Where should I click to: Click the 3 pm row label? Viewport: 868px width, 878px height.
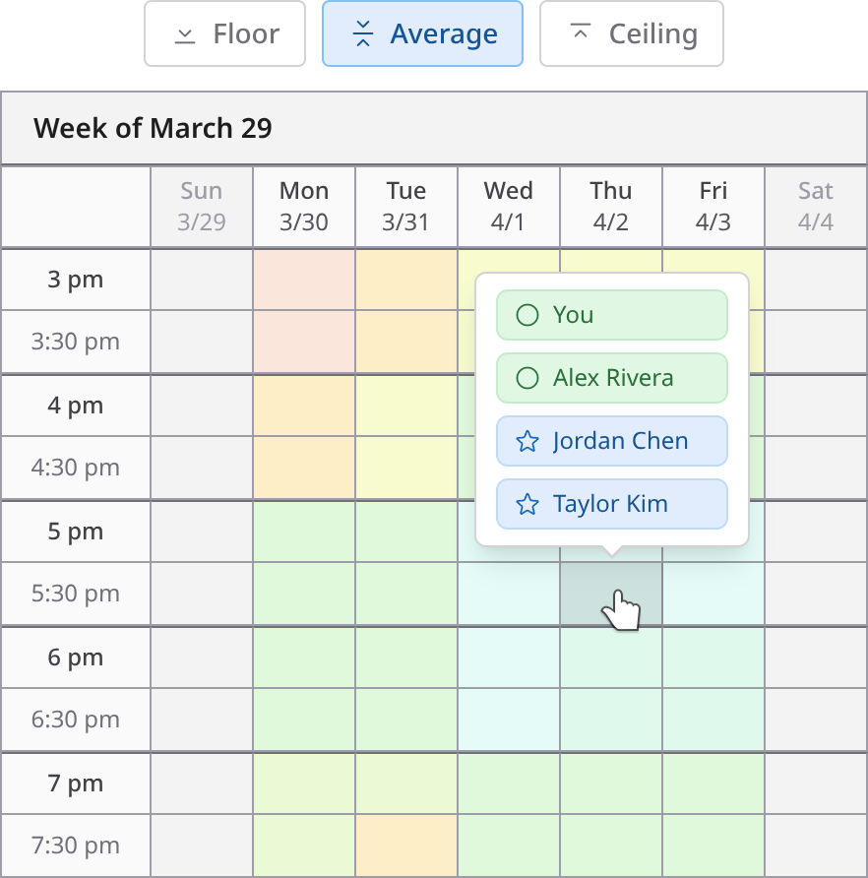click(75, 279)
